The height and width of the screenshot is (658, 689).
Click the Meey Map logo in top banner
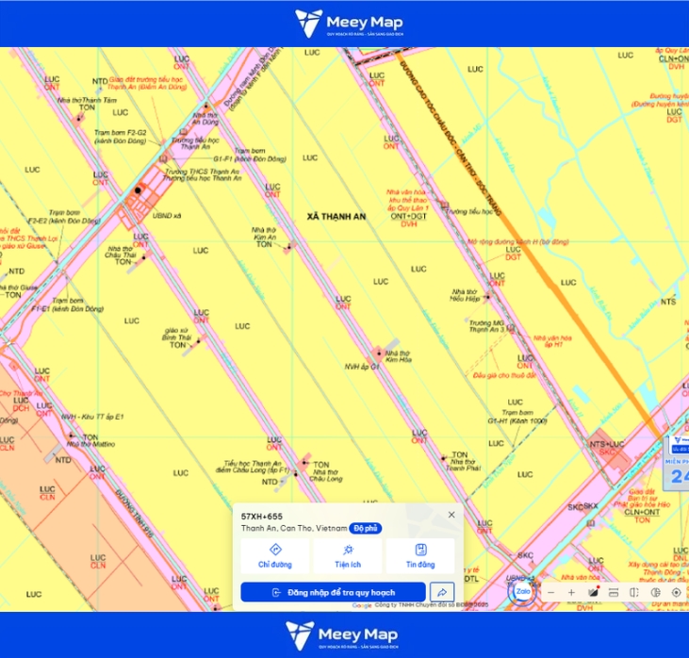coord(349,23)
